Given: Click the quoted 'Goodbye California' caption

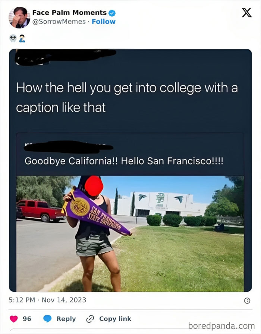Looking at the screenshot, I should [124, 161].
